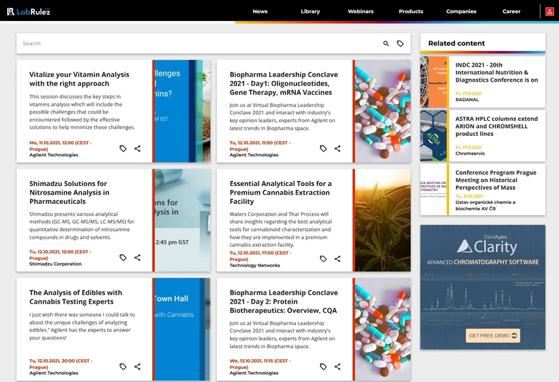This screenshot has width=559, height=382.
Task: Open Biopharma Leadership Conclave Day1 title
Action: pos(284,84)
